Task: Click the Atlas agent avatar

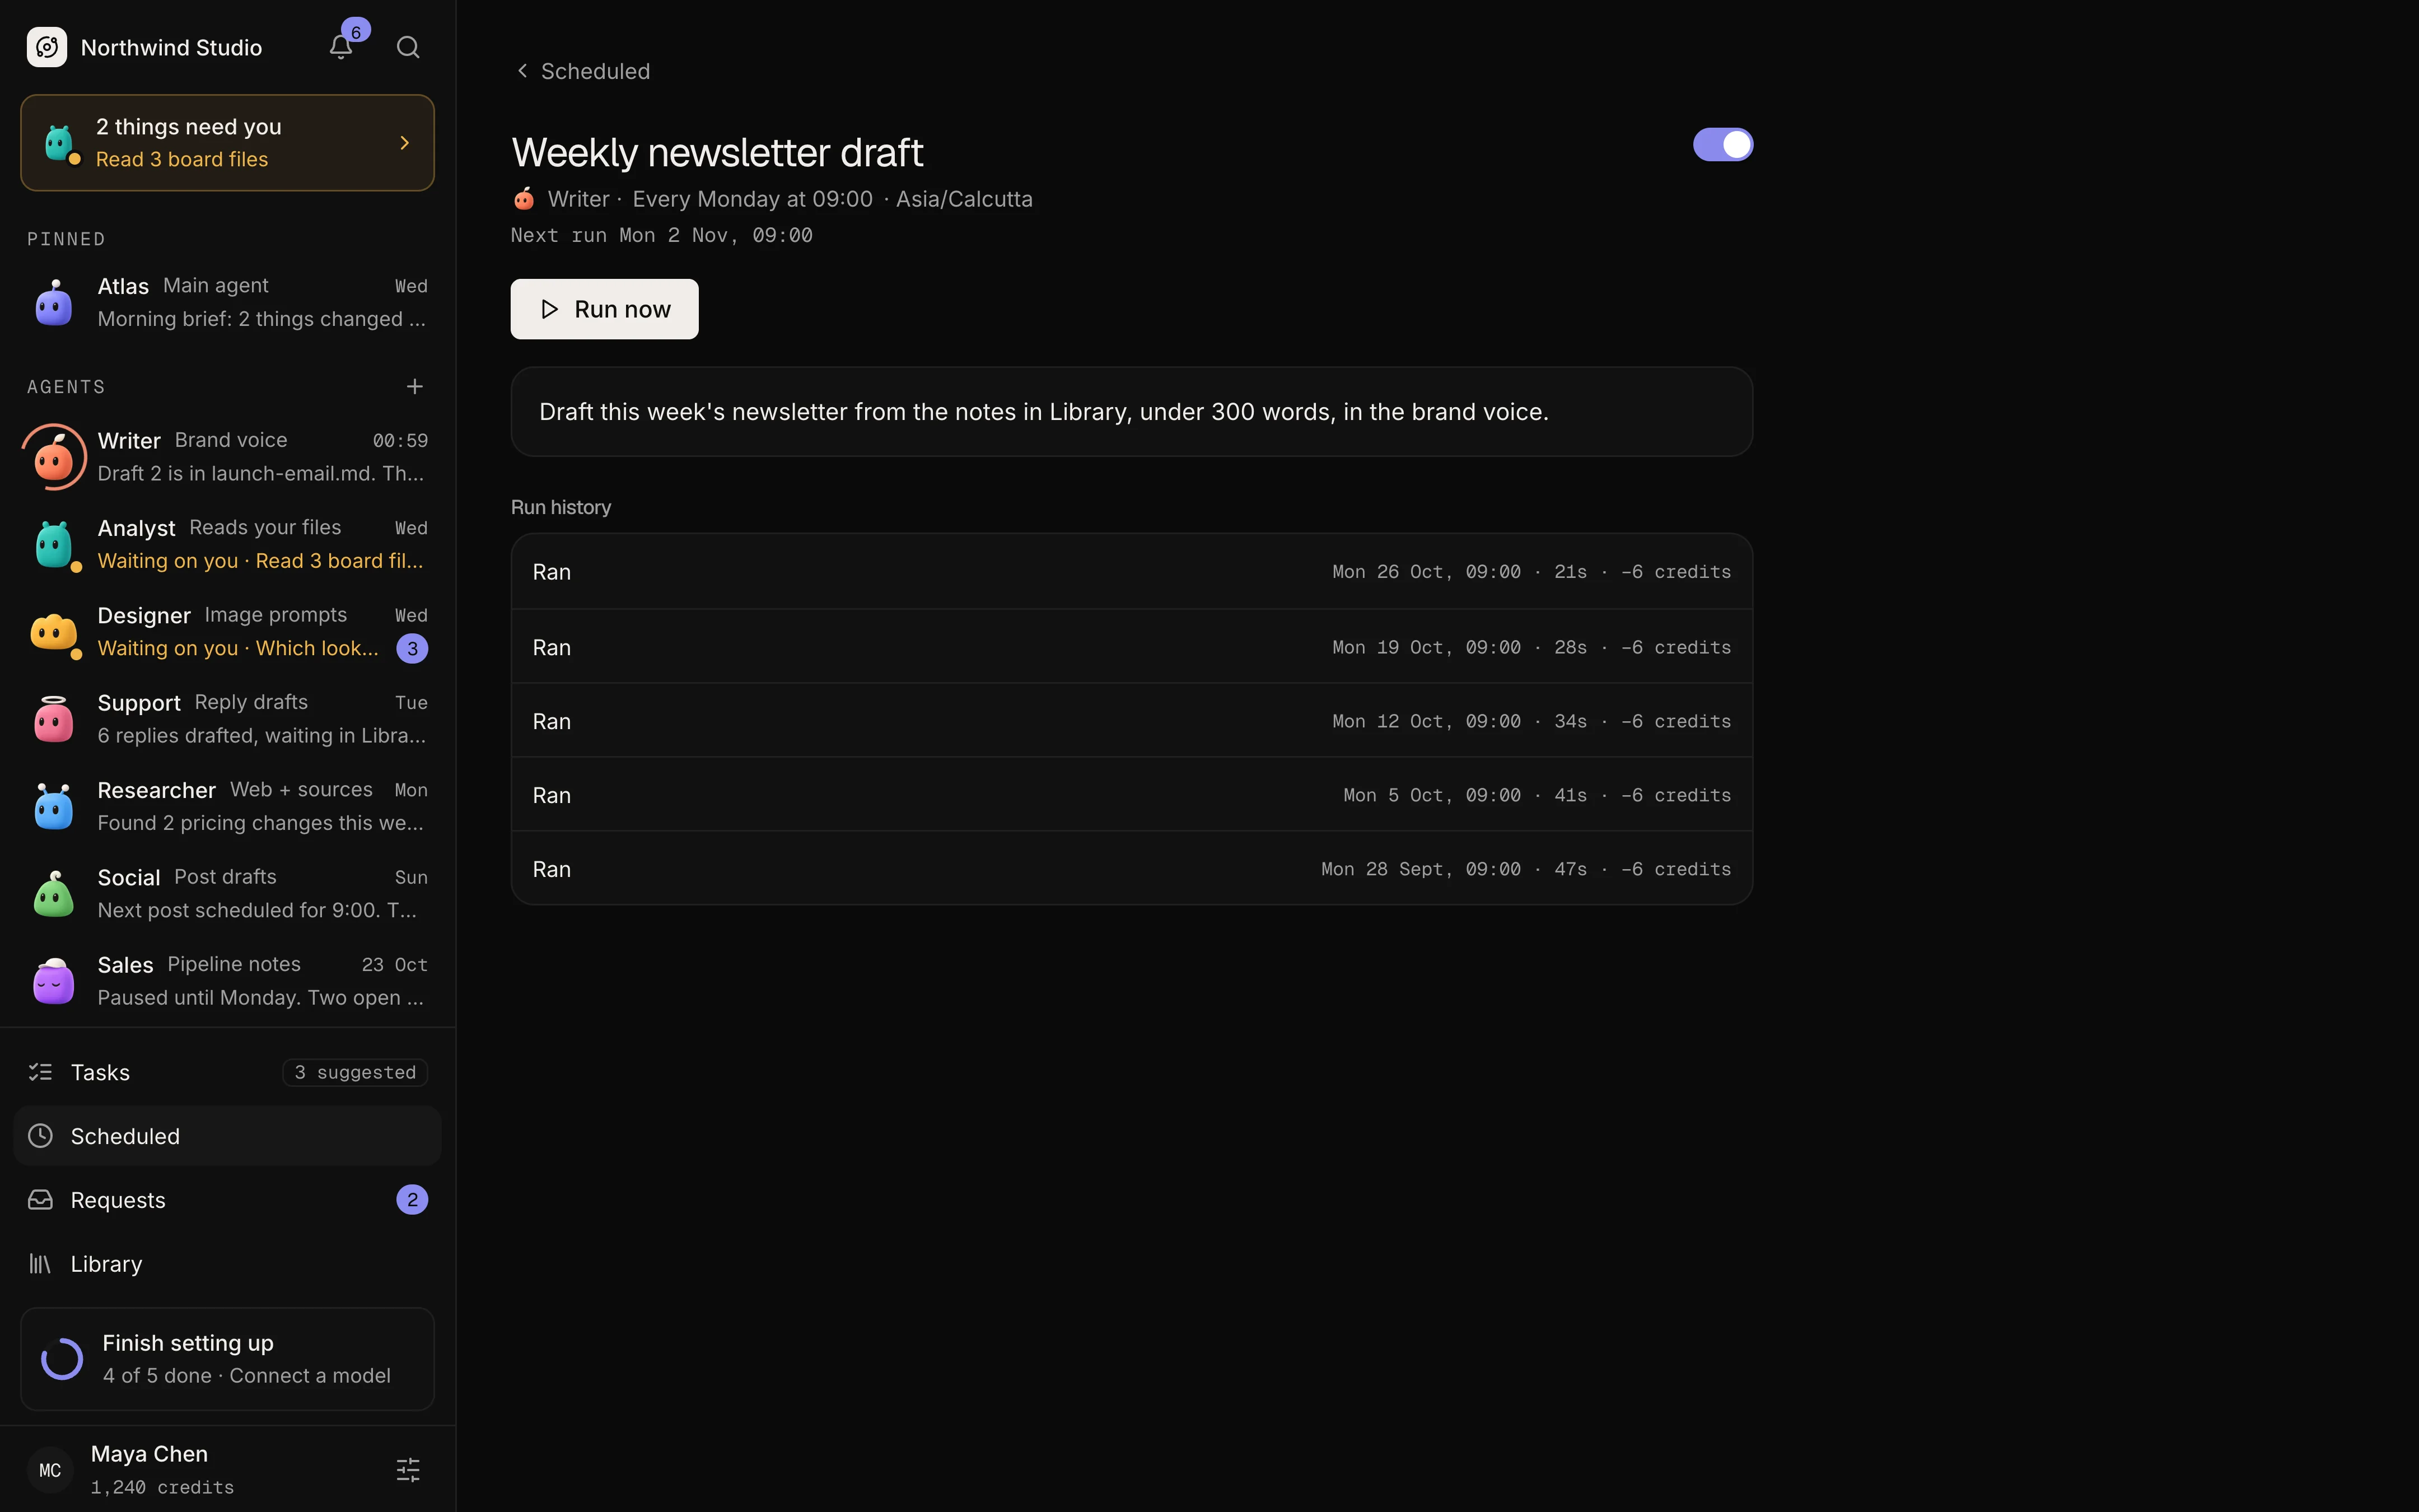Action: [54, 302]
